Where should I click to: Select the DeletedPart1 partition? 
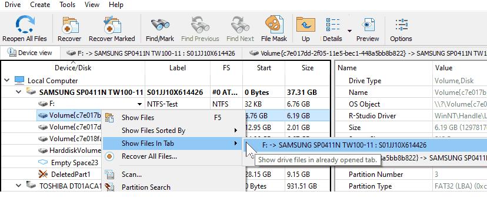coord(70,175)
